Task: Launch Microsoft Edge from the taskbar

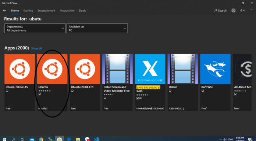Action: (x=69, y=139)
